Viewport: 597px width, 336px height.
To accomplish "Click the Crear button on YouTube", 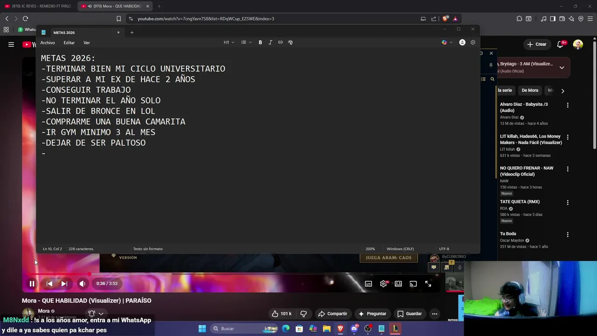I will tap(536, 44).
